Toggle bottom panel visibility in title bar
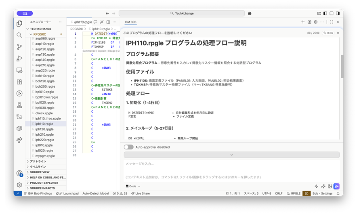This screenshot has width=357, height=214. pos(331,13)
